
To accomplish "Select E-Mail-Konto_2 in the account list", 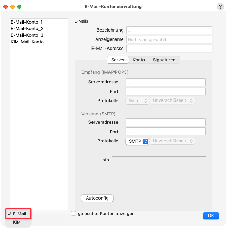I will [27, 29].
